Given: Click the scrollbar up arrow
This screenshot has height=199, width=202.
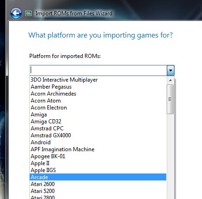Looking at the screenshot, I should (170, 80).
